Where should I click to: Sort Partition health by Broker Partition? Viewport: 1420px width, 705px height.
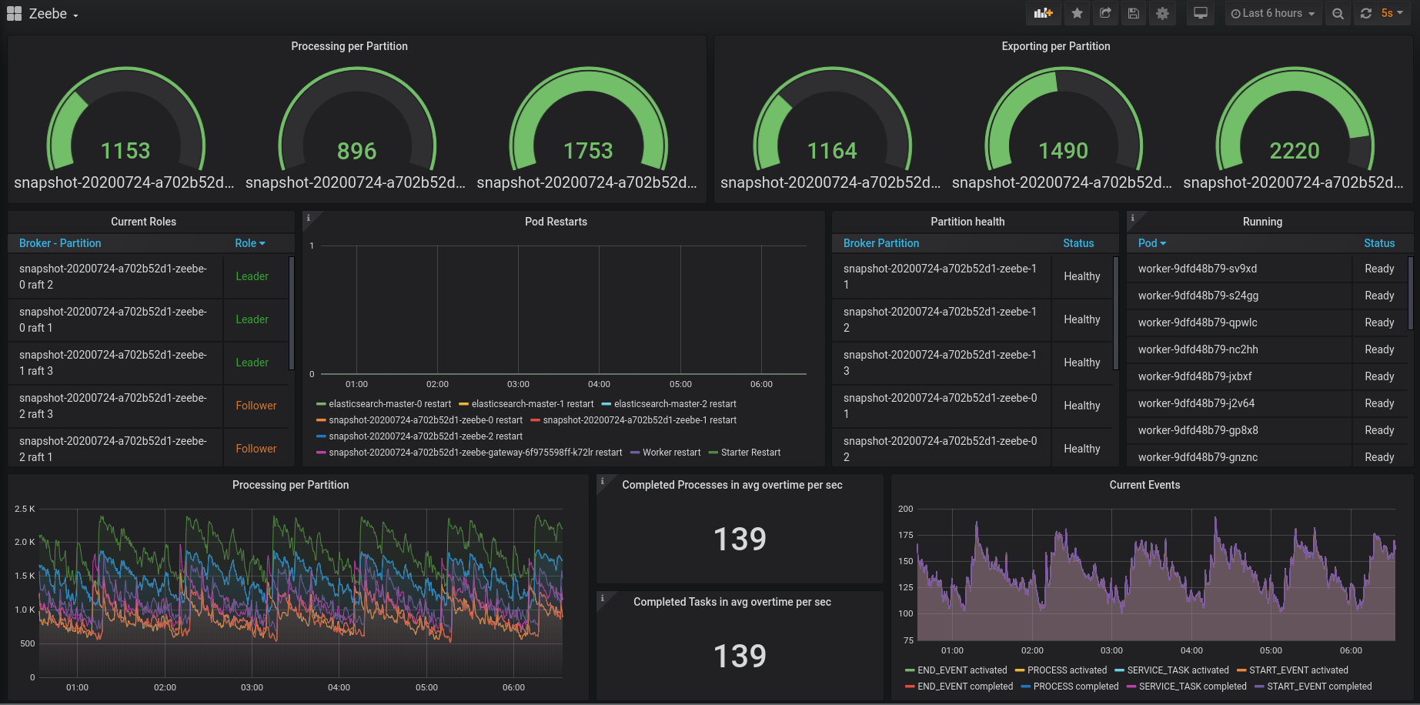(x=881, y=243)
